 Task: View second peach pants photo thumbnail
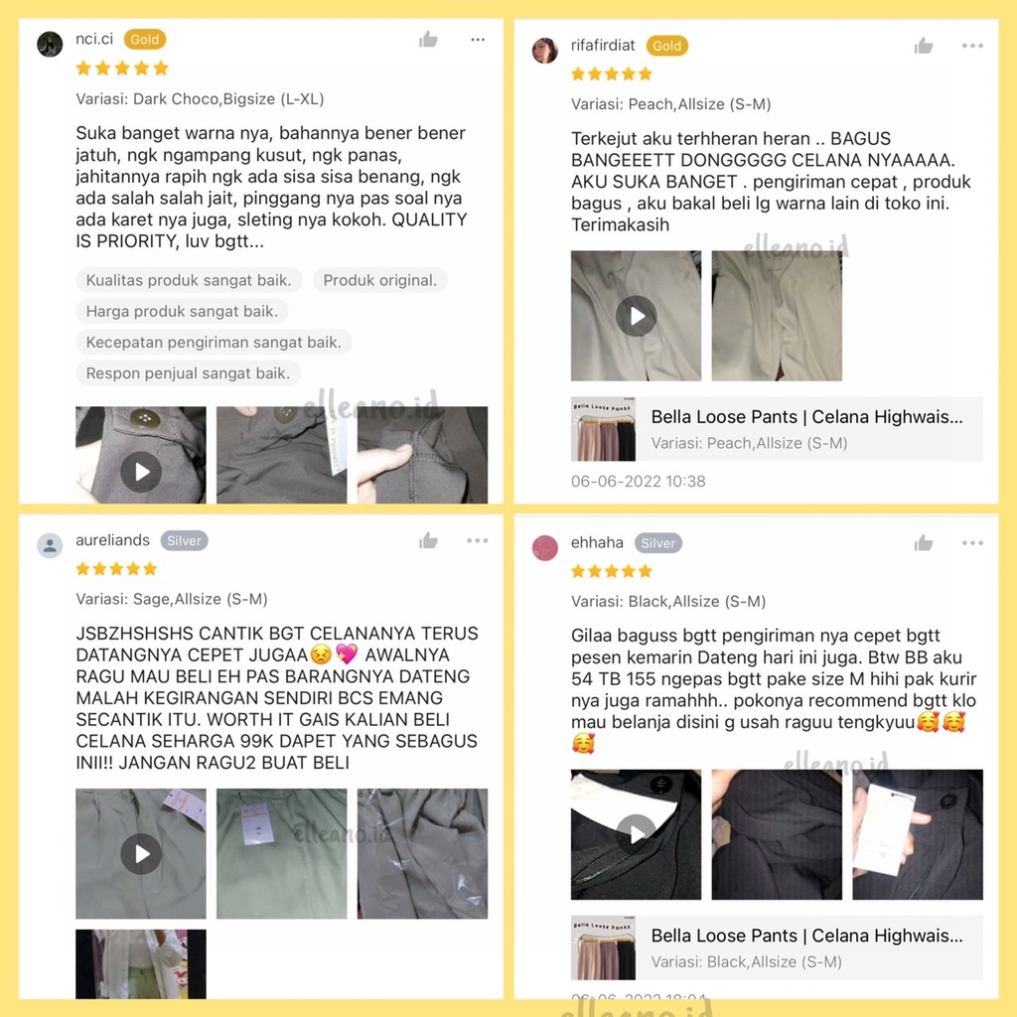click(777, 316)
